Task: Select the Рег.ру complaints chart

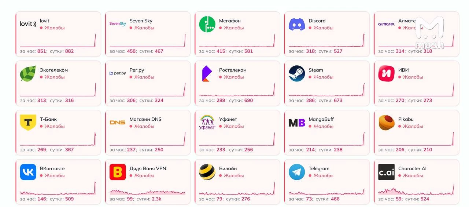Action: (148, 90)
